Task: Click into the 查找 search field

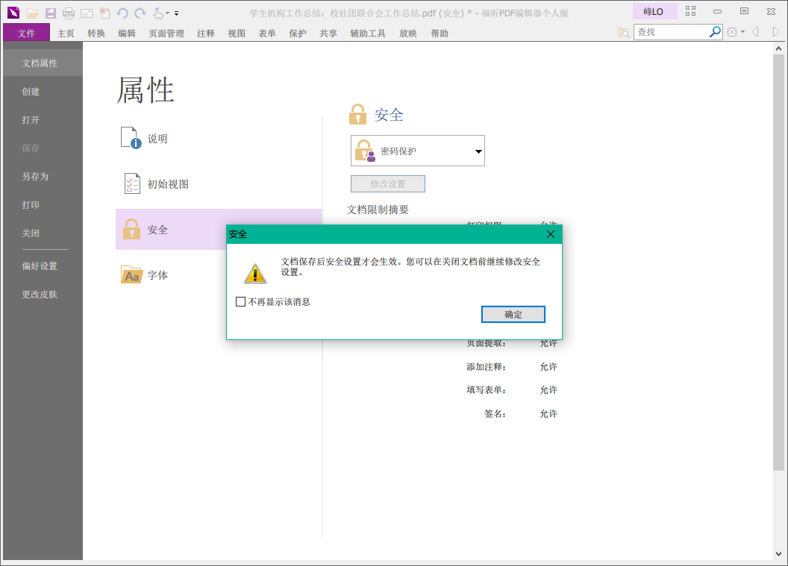Action: [x=670, y=32]
